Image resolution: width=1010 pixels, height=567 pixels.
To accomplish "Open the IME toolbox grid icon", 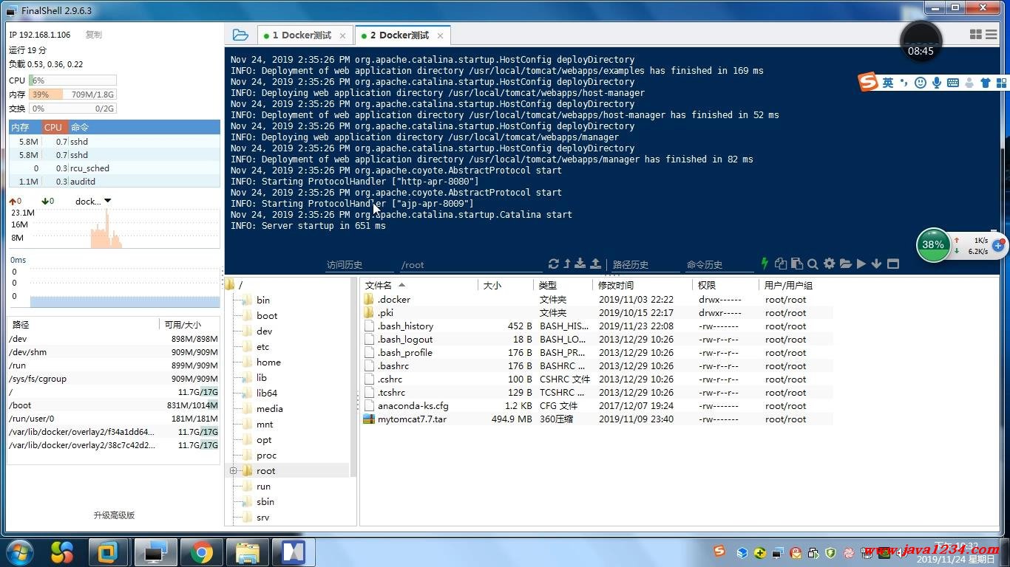I will click(x=1002, y=83).
